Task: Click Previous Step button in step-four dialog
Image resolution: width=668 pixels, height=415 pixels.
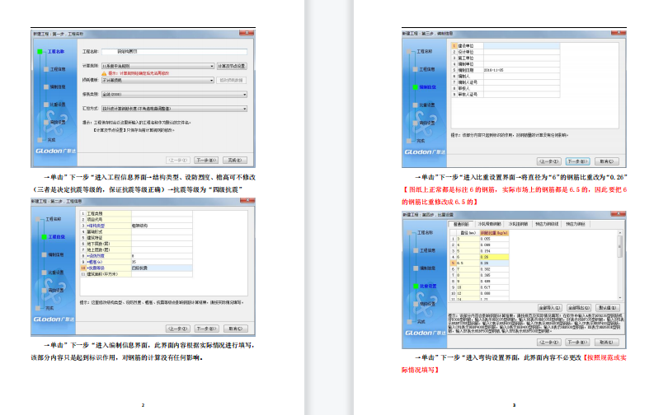Action: [x=548, y=343]
